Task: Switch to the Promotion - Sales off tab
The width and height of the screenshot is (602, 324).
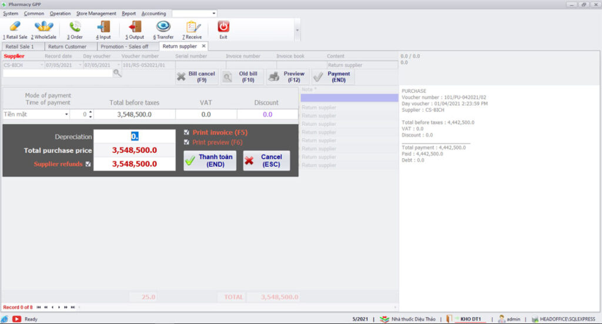Action: [124, 46]
